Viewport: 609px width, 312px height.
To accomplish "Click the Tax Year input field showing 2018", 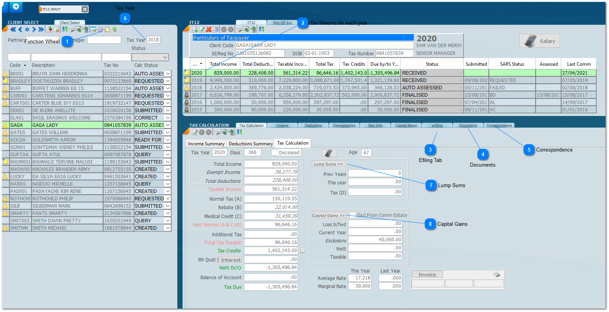I will 153,40.
